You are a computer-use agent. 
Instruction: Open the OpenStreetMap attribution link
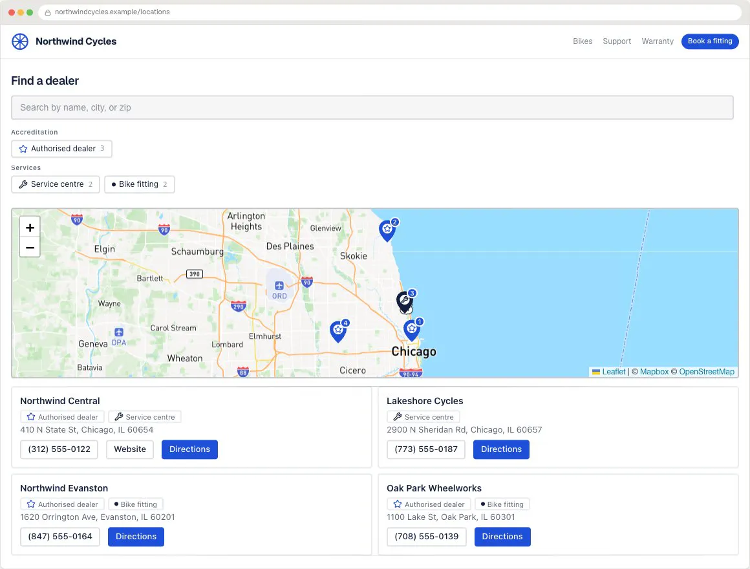pos(707,372)
